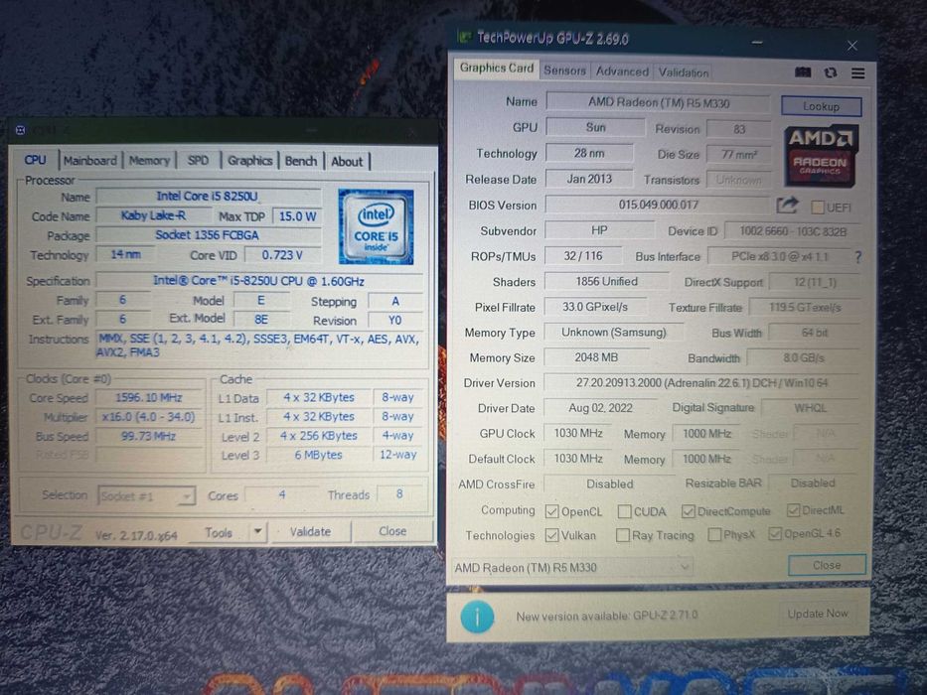927x695 pixels.
Task: Toggle the PhysX checkbox
Action: 714,535
